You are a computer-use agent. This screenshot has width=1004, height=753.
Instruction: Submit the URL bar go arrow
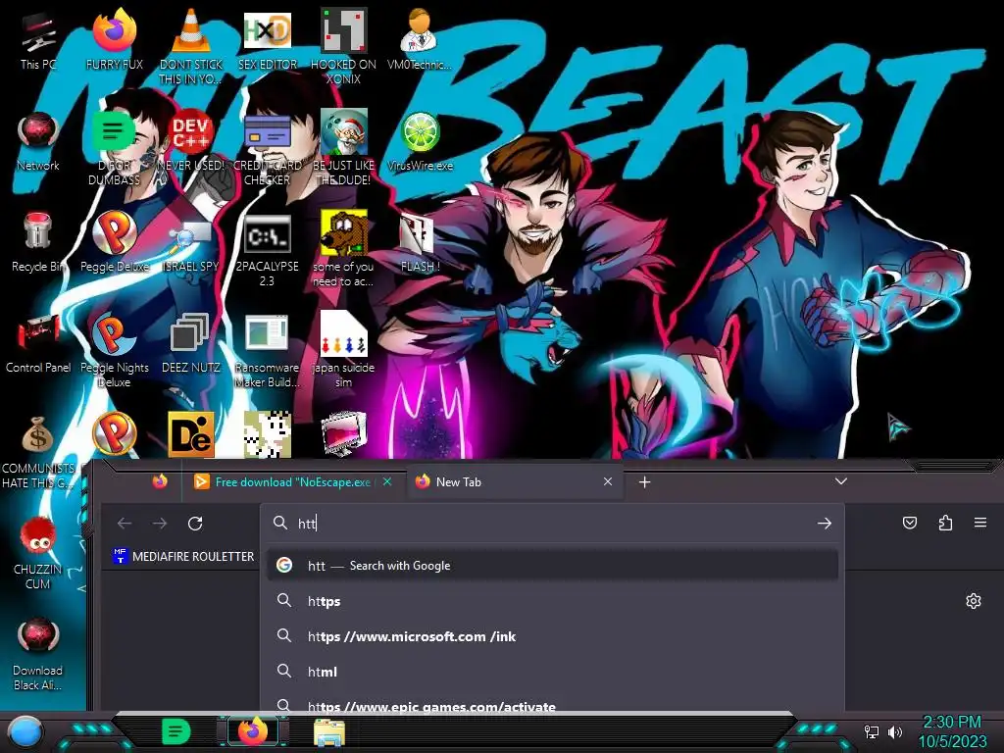pos(824,524)
